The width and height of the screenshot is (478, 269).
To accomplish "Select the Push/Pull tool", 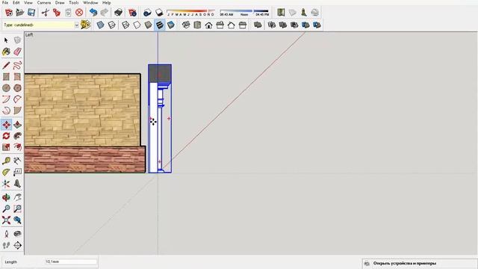I will [17, 125].
